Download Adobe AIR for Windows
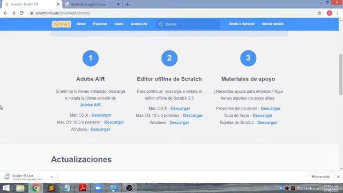Viewport: 343px width, 193px height. [100, 129]
